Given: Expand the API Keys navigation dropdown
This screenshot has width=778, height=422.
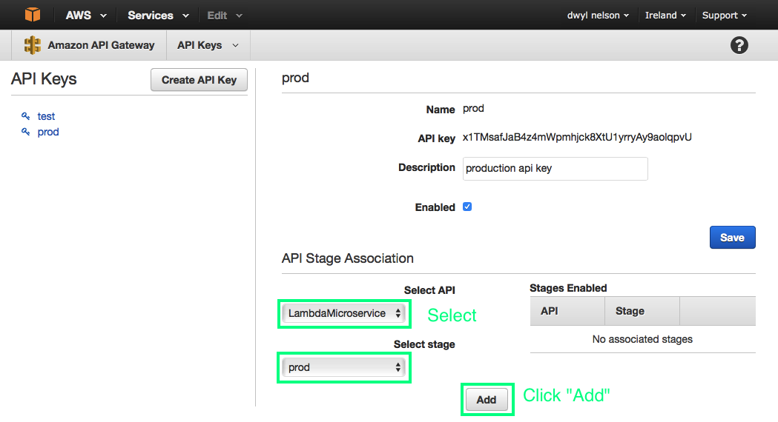Looking at the screenshot, I should (208, 45).
